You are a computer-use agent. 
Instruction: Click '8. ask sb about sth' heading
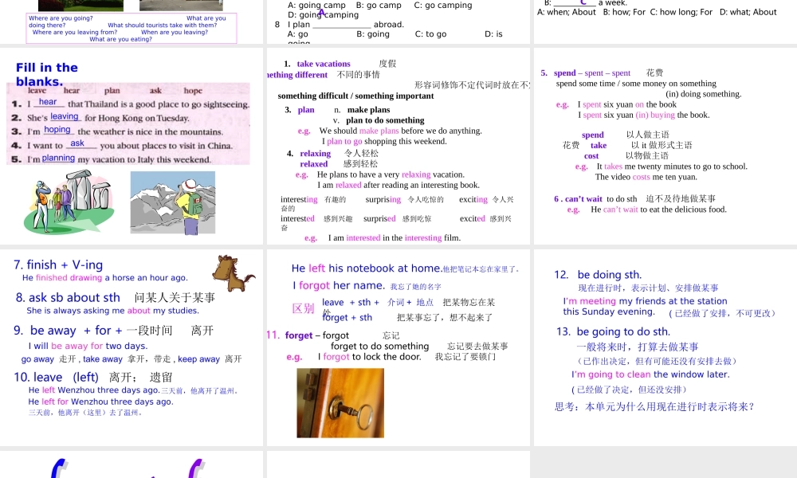pyautogui.click(x=68, y=298)
